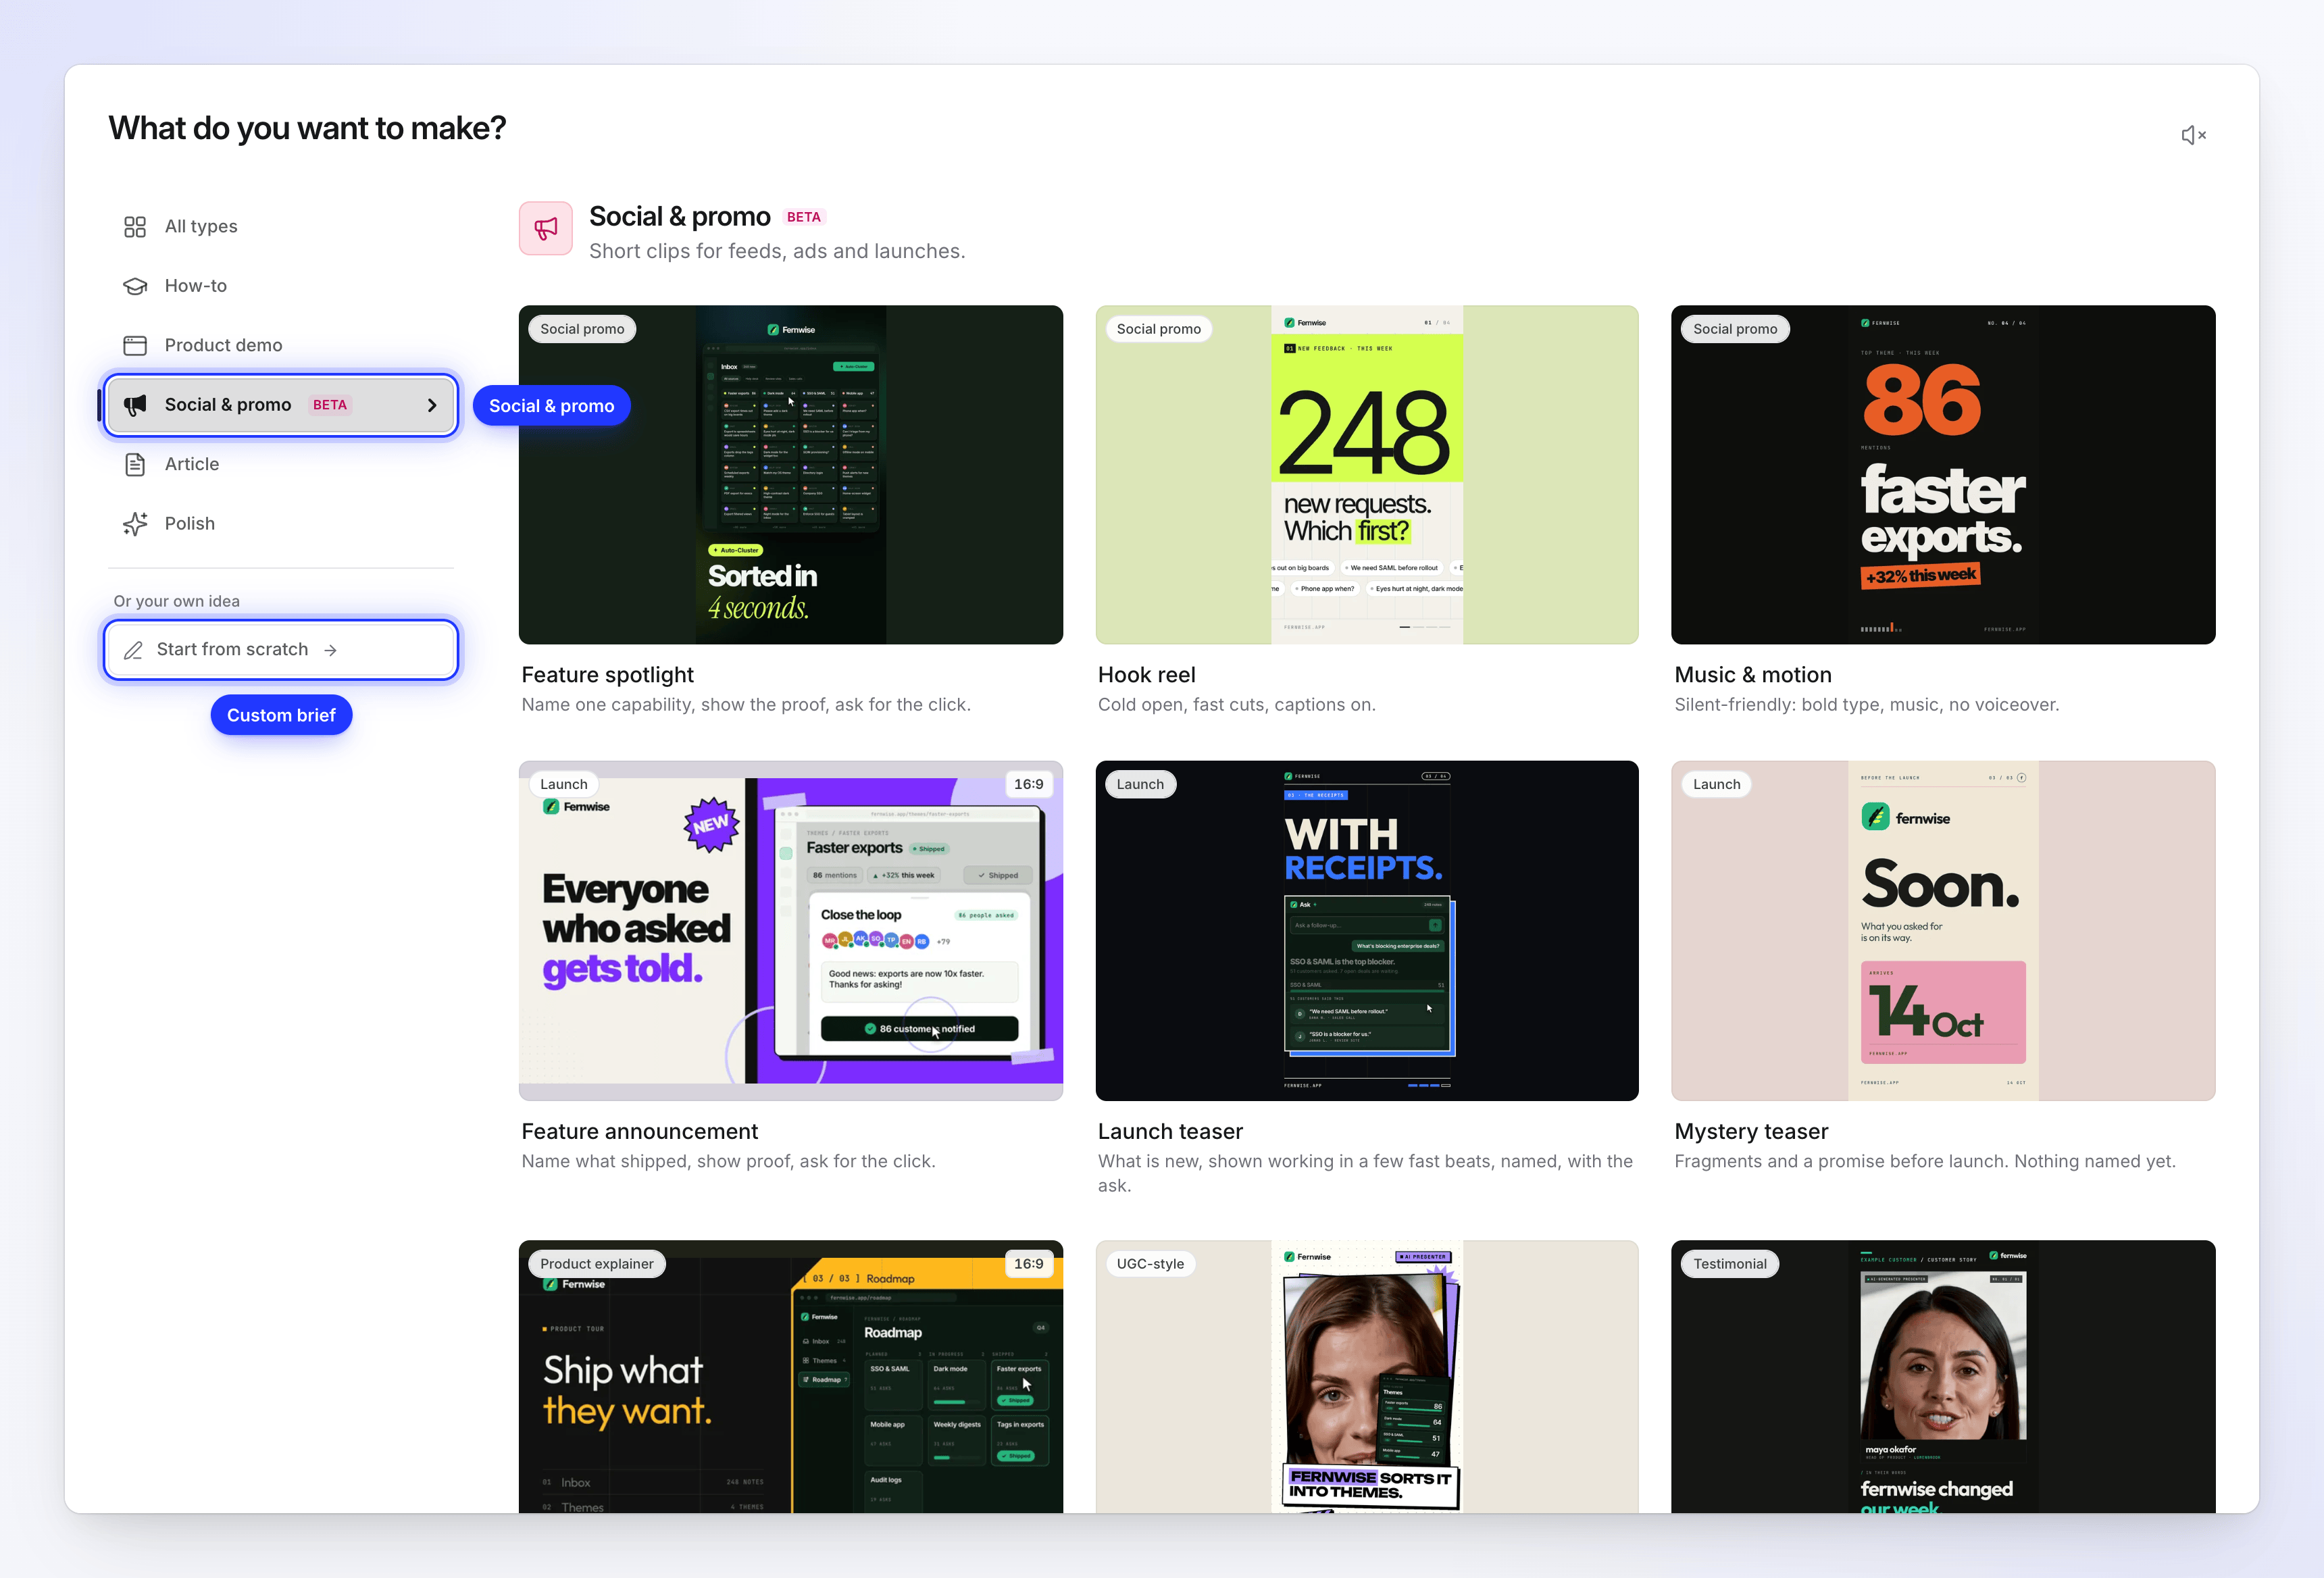2324x1578 pixels.
Task: Expand the Social & promo chevron arrow
Action: pos(432,405)
